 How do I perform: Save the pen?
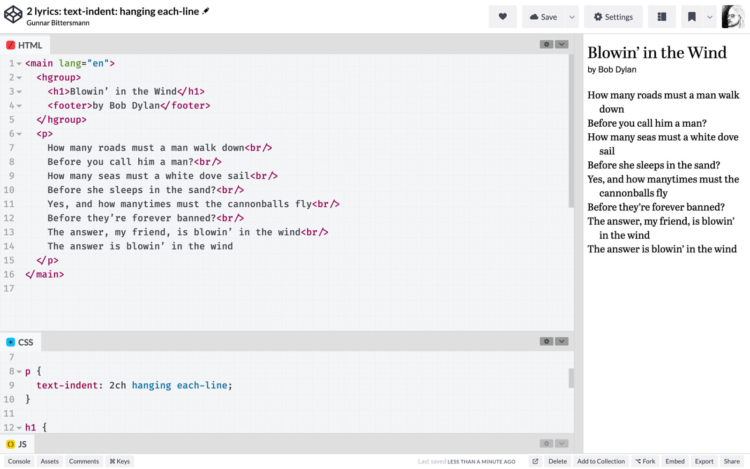click(x=544, y=17)
